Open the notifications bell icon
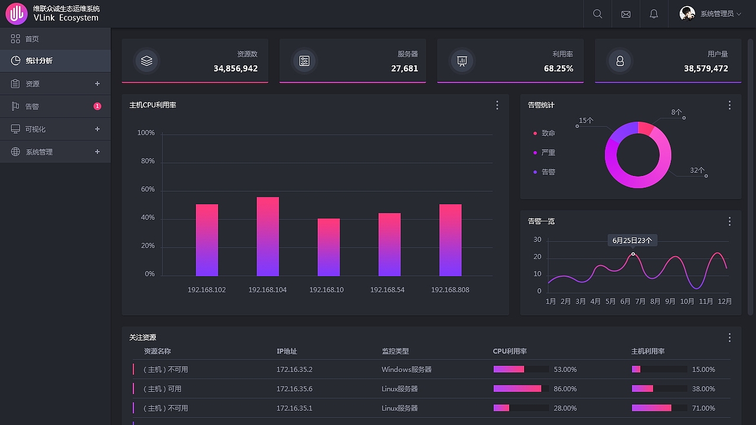 [x=654, y=14]
